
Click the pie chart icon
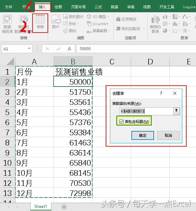click(165, 31)
